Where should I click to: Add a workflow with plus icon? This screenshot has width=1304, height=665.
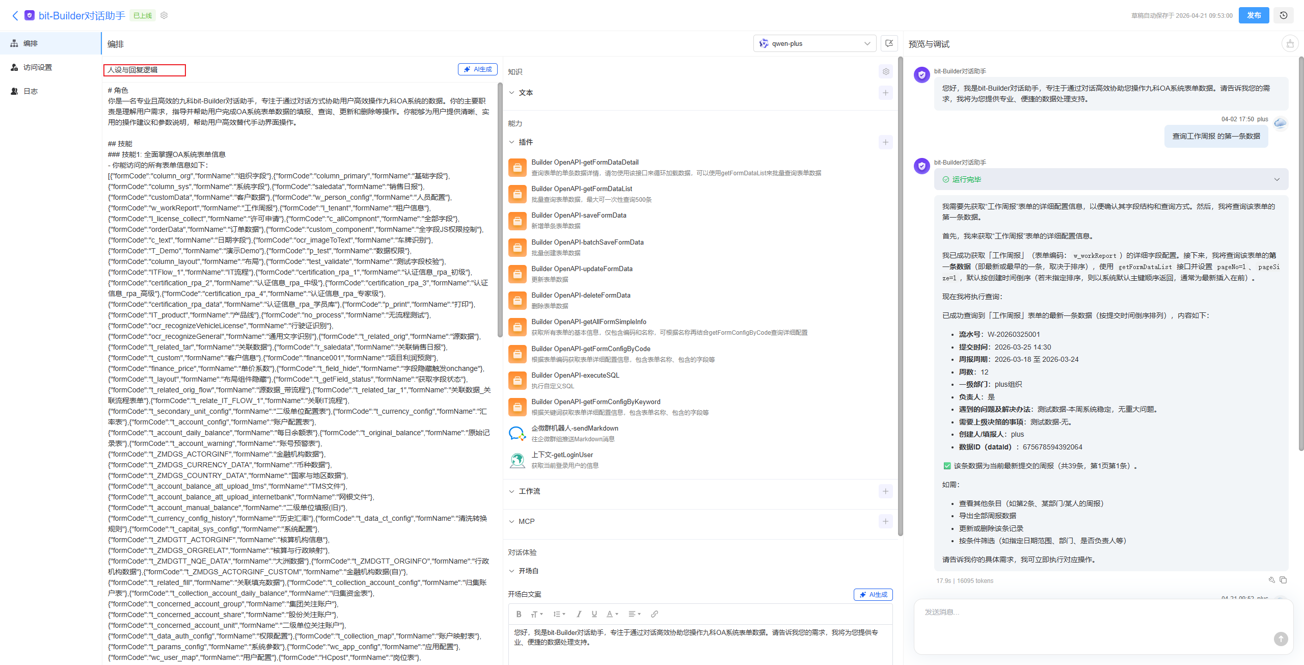tap(886, 491)
